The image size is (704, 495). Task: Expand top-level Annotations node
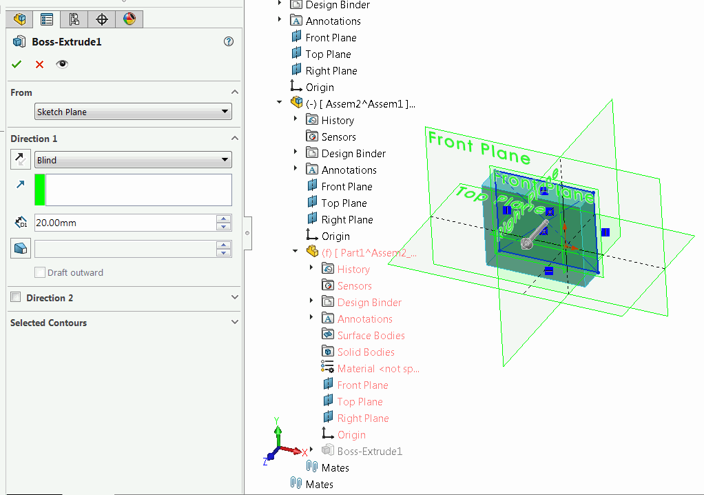(x=280, y=19)
